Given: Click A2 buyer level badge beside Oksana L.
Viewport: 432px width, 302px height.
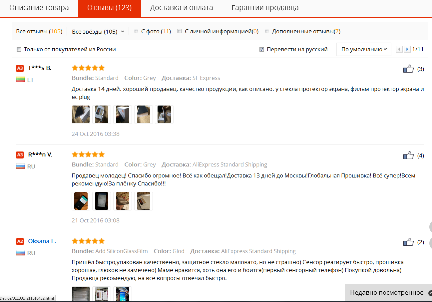Looking at the screenshot, I should [x=20, y=241].
